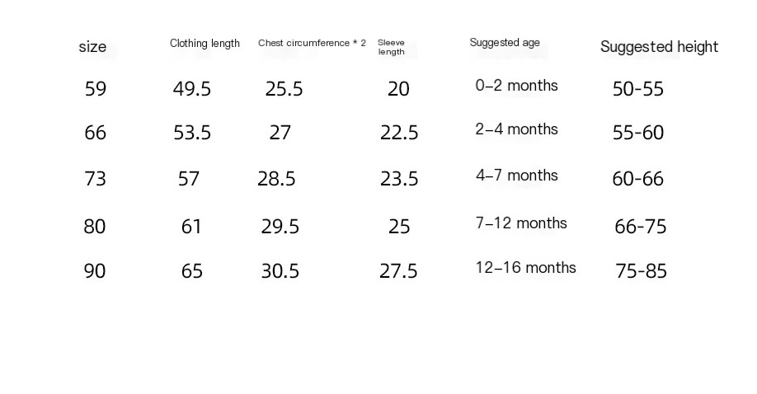This screenshot has height=394, width=757.
Task: Click the 53.5 clothing length cell
Action: (x=192, y=133)
